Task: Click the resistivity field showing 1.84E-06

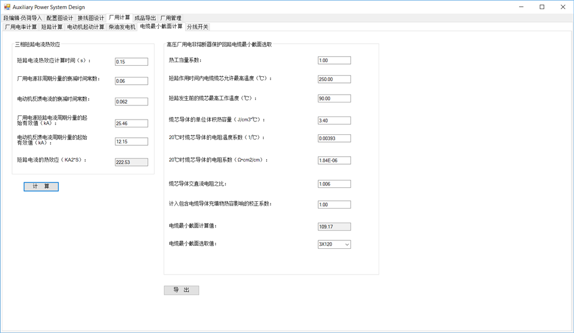Action: point(334,160)
